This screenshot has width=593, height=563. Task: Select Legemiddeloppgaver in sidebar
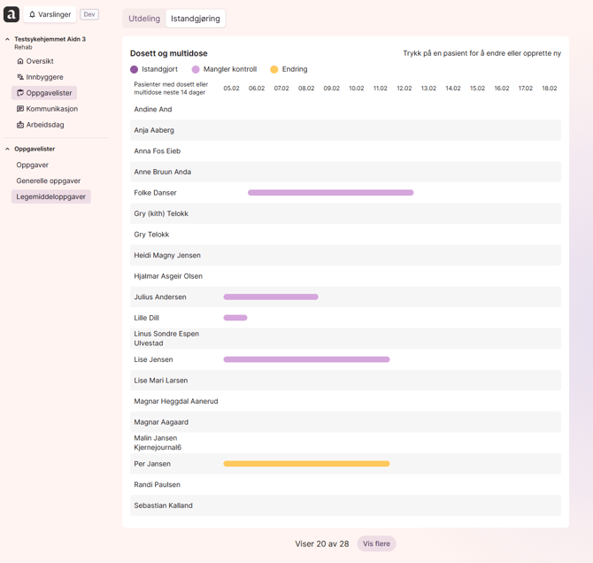pos(50,197)
